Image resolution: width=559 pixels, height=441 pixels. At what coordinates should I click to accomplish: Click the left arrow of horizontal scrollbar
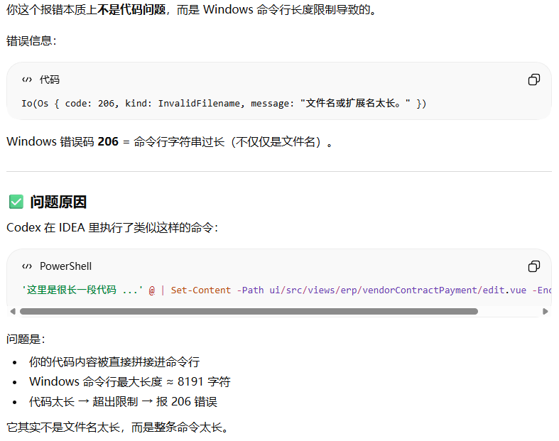point(13,311)
